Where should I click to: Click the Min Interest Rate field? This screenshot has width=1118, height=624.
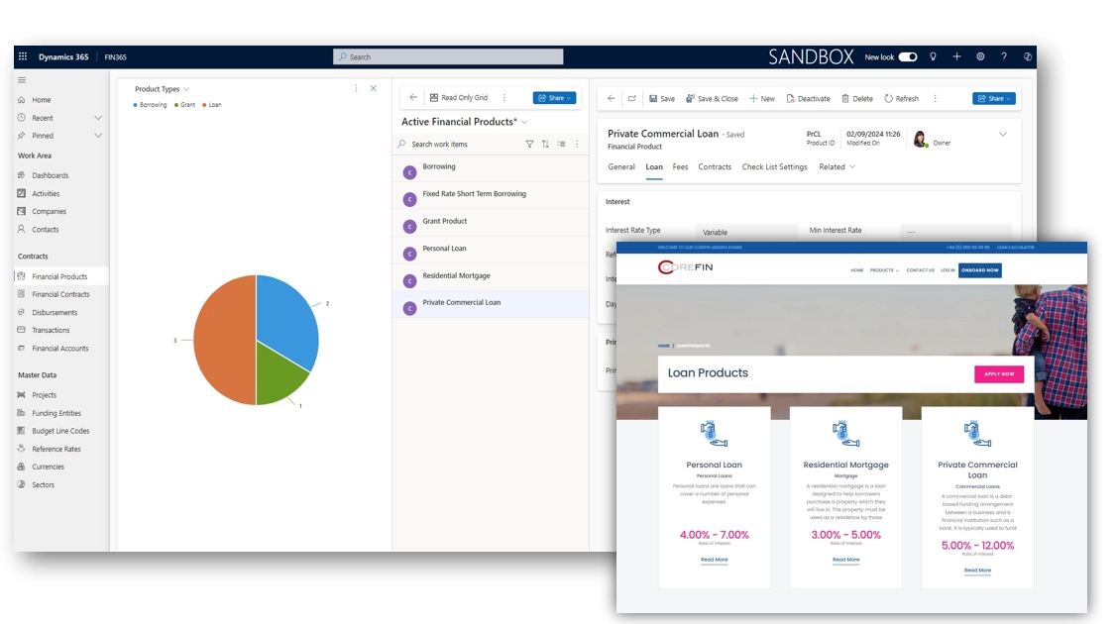(x=955, y=232)
